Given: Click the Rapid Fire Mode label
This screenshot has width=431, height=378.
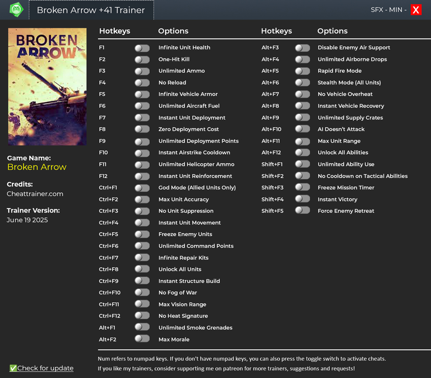Looking at the screenshot, I should pyautogui.click(x=340, y=71).
